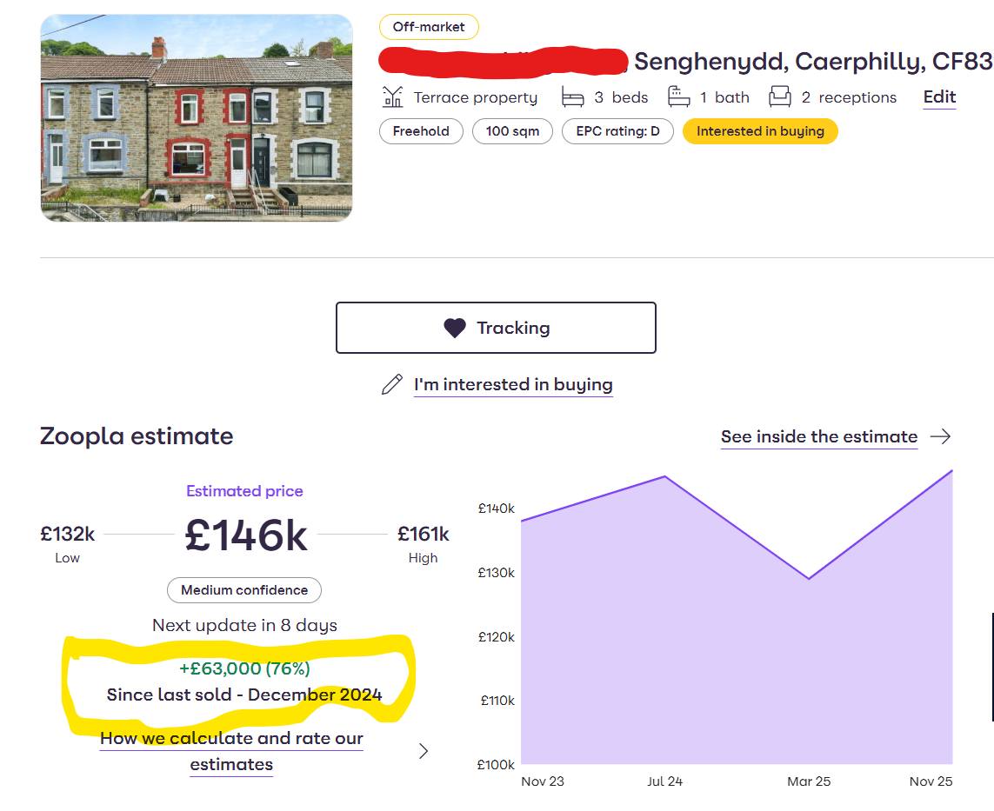Open How we calculate and rate estimates
The height and width of the screenshot is (811, 994).
pyautogui.click(x=231, y=751)
